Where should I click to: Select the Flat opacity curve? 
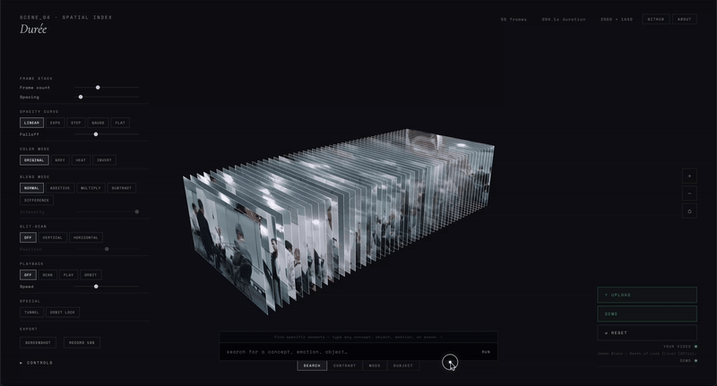[x=120, y=123]
